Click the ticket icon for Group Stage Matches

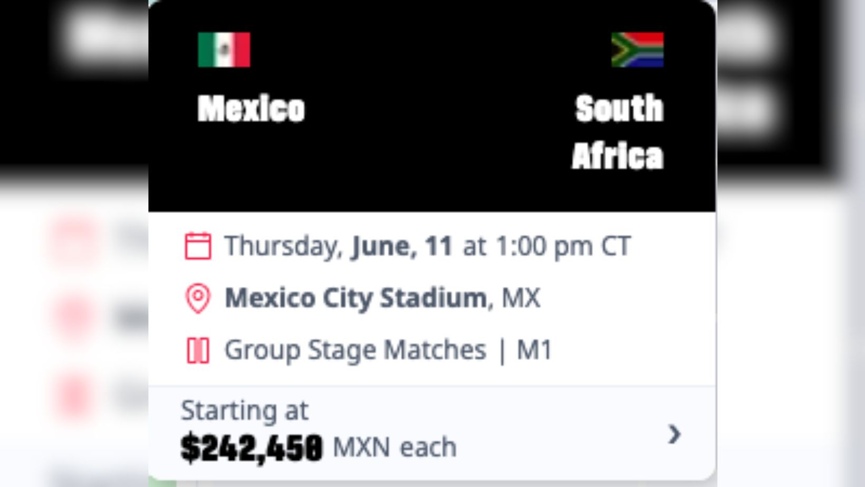pyautogui.click(x=198, y=349)
